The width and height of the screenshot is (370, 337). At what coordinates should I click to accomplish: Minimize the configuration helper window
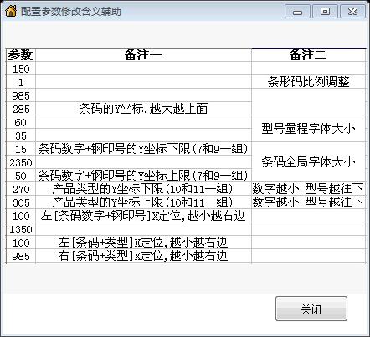[x=297, y=12]
